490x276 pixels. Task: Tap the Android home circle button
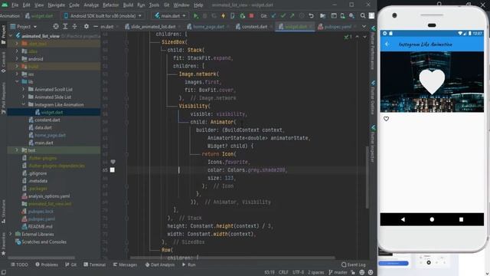(432, 219)
